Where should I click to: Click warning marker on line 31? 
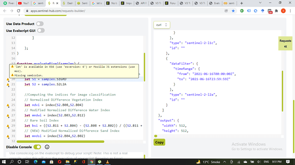[8, 136]
